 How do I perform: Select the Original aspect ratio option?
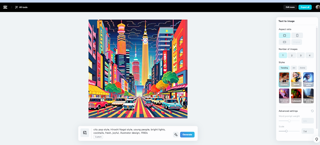pos(296,42)
